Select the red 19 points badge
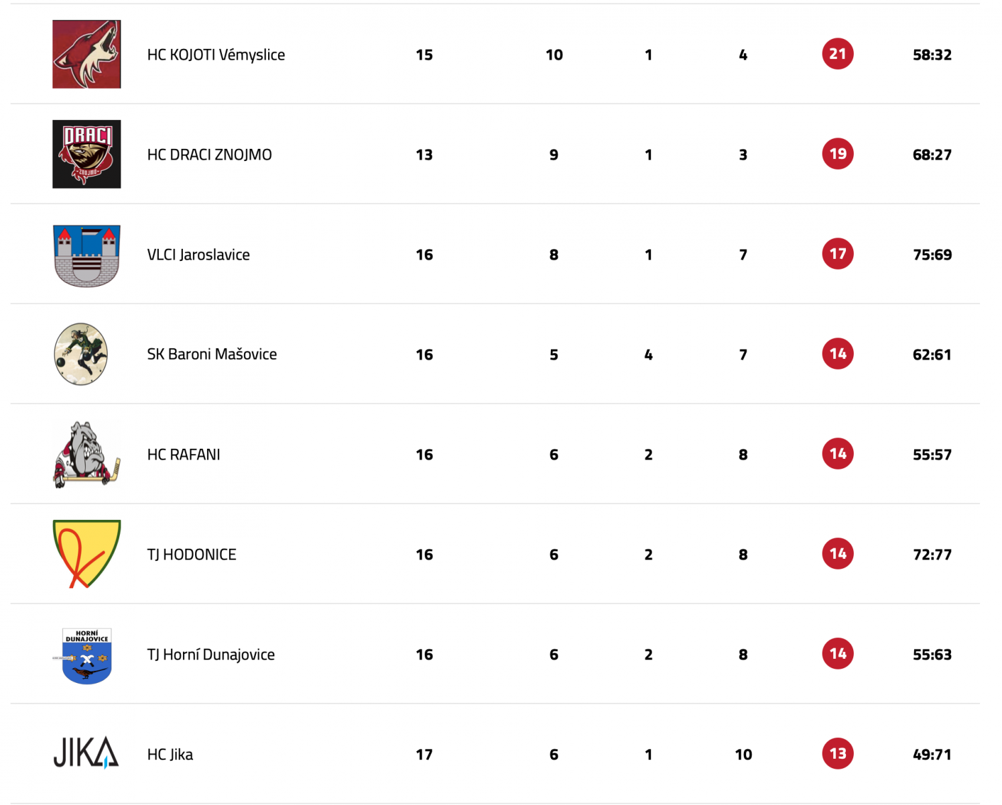The width and height of the screenshot is (1002, 805). [x=838, y=154]
